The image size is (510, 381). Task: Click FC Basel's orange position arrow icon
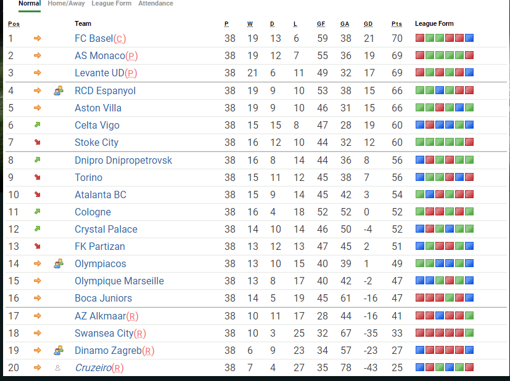coord(38,38)
